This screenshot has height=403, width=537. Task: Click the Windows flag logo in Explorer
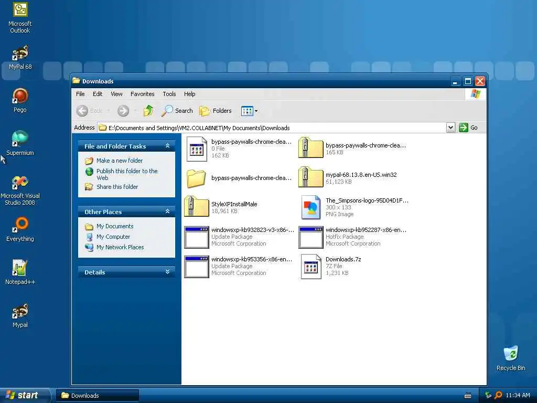click(x=475, y=94)
